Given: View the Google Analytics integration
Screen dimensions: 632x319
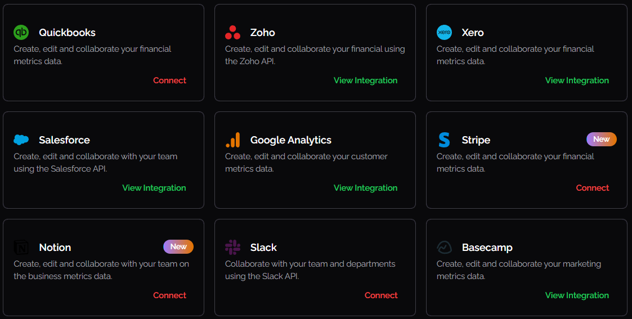Looking at the screenshot, I should pyautogui.click(x=365, y=188).
